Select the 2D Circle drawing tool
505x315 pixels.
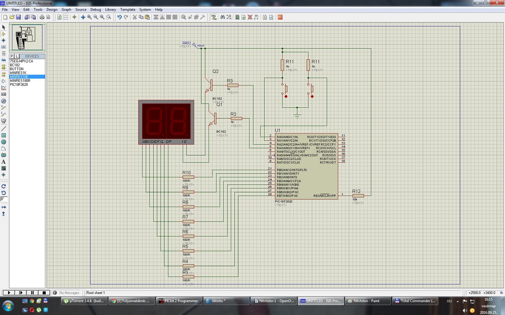pos(4,142)
